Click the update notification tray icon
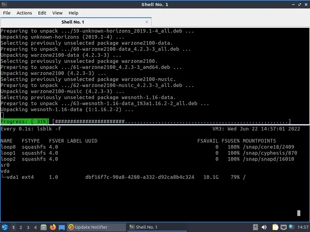The image size is (310, 232). 291,227
